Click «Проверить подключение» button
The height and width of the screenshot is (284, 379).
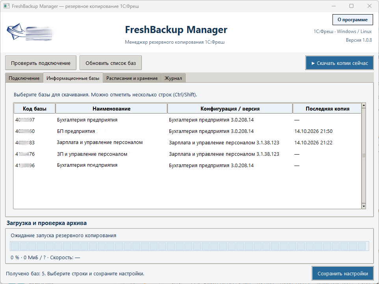[41, 63]
